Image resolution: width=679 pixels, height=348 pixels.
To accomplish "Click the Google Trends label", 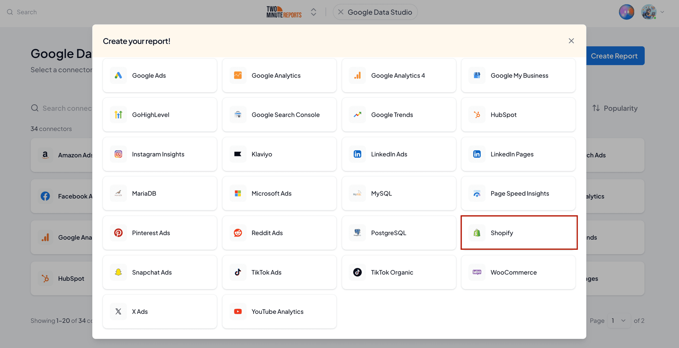I will (x=392, y=115).
